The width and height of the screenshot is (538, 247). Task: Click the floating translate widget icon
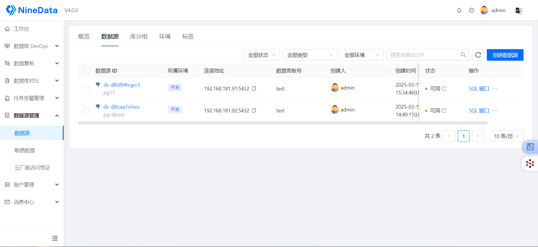tap(530, 147)
